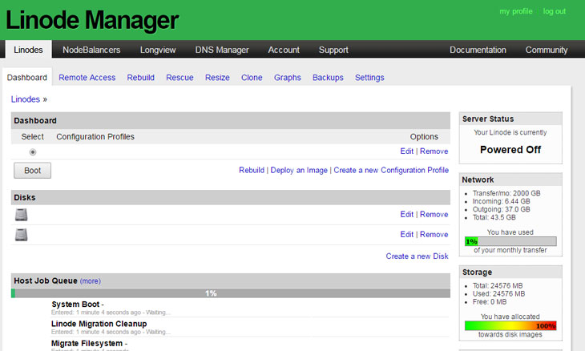This screenshot has height=351, width=585.
Task: Click the Server Status panel header
Action: tap(510, 119)
